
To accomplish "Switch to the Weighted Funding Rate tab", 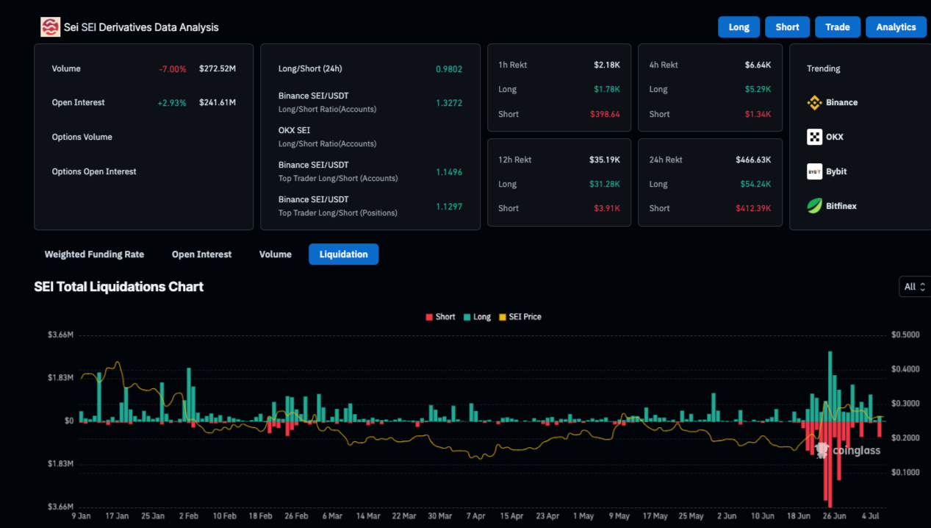I will click(x=94, y=254).
